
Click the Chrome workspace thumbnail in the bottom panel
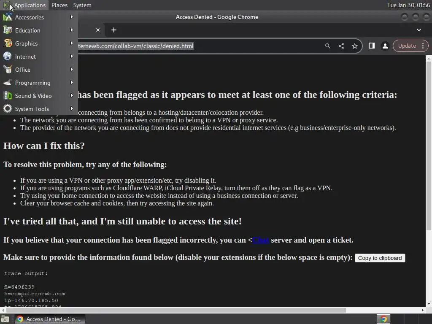pos(383,319)
